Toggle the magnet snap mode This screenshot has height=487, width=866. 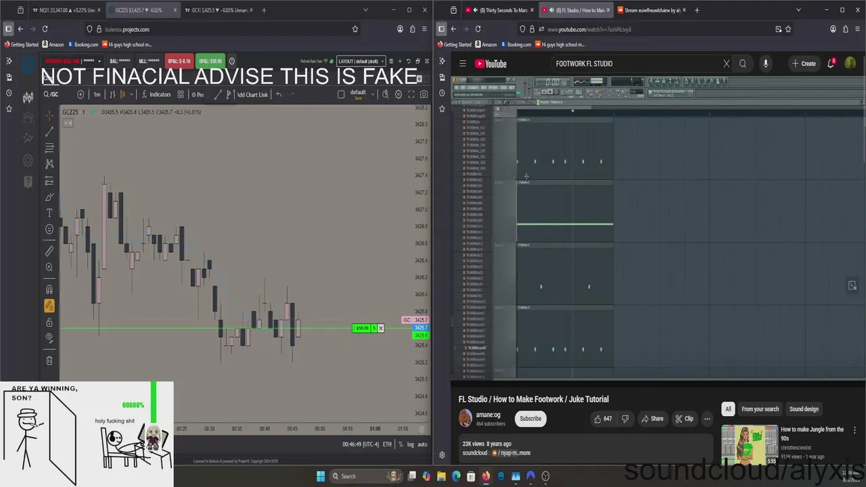point(49,289)
